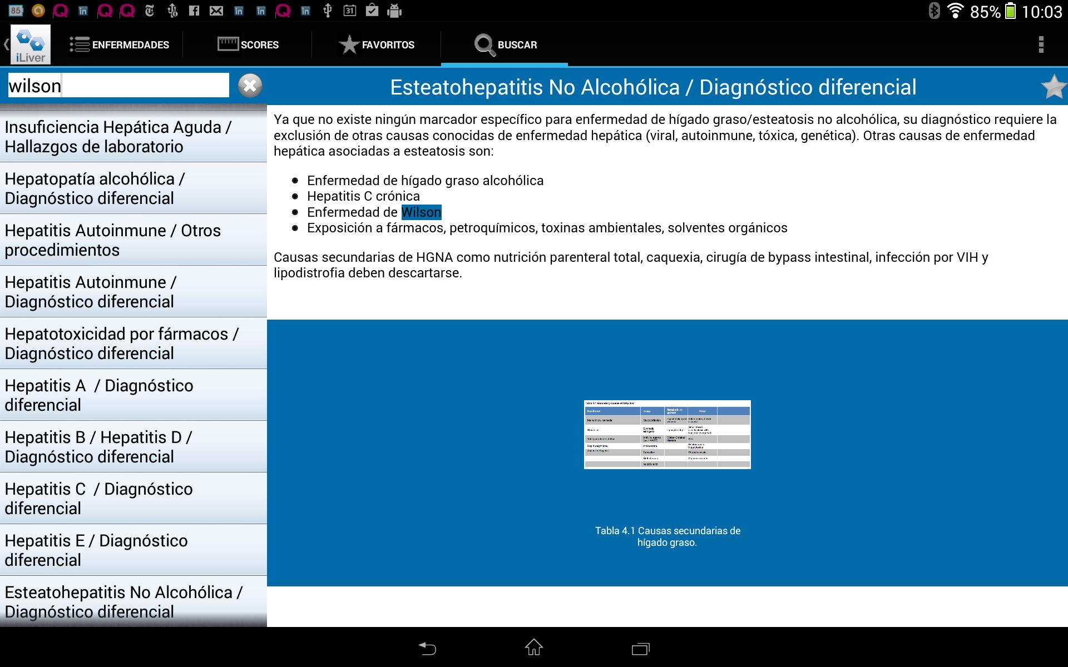Focus the wilson search input field
1068x667 pixels.
coord(118,86)
